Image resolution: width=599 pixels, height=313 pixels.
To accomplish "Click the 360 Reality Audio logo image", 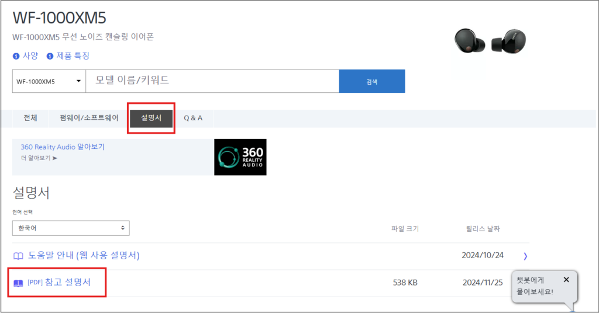I will [240, 157].
